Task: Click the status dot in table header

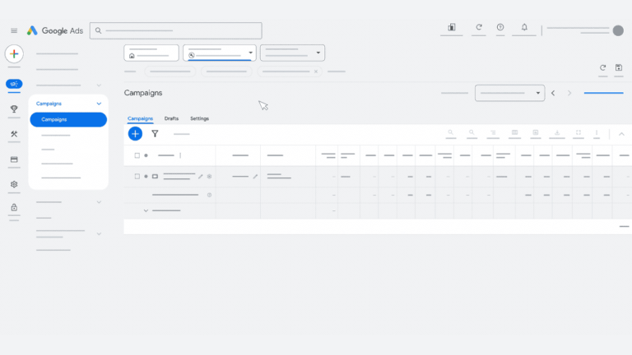Action: pyautogui.click(x=146, y=155)
